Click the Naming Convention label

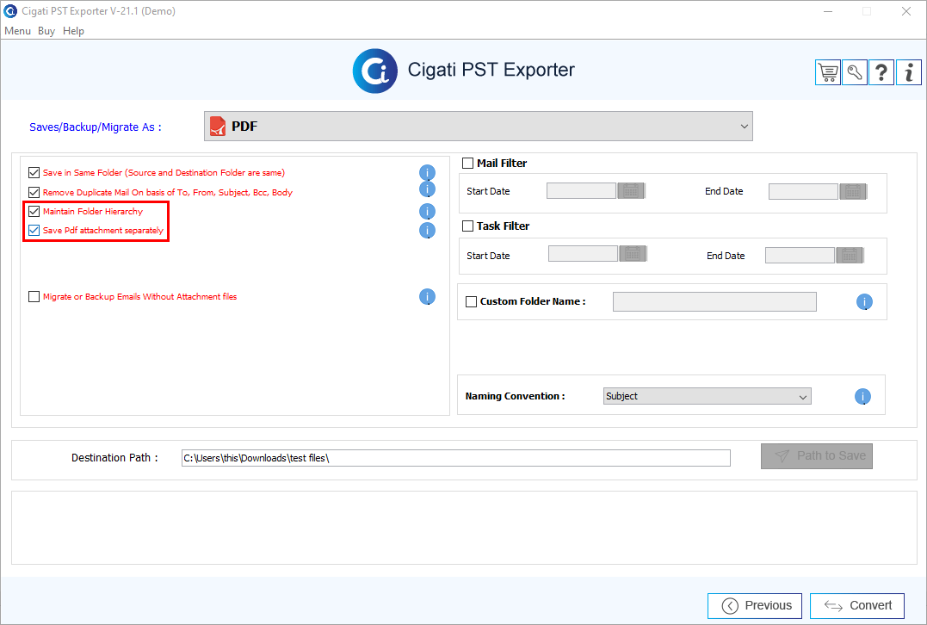coord(515,396)
